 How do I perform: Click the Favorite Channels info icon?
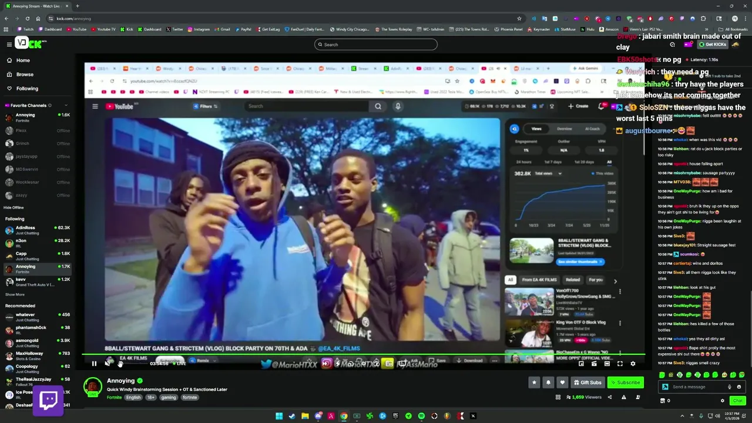50,106
